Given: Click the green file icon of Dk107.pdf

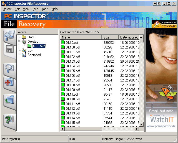Looking at the screenshot, I should [x=63, y=80].
